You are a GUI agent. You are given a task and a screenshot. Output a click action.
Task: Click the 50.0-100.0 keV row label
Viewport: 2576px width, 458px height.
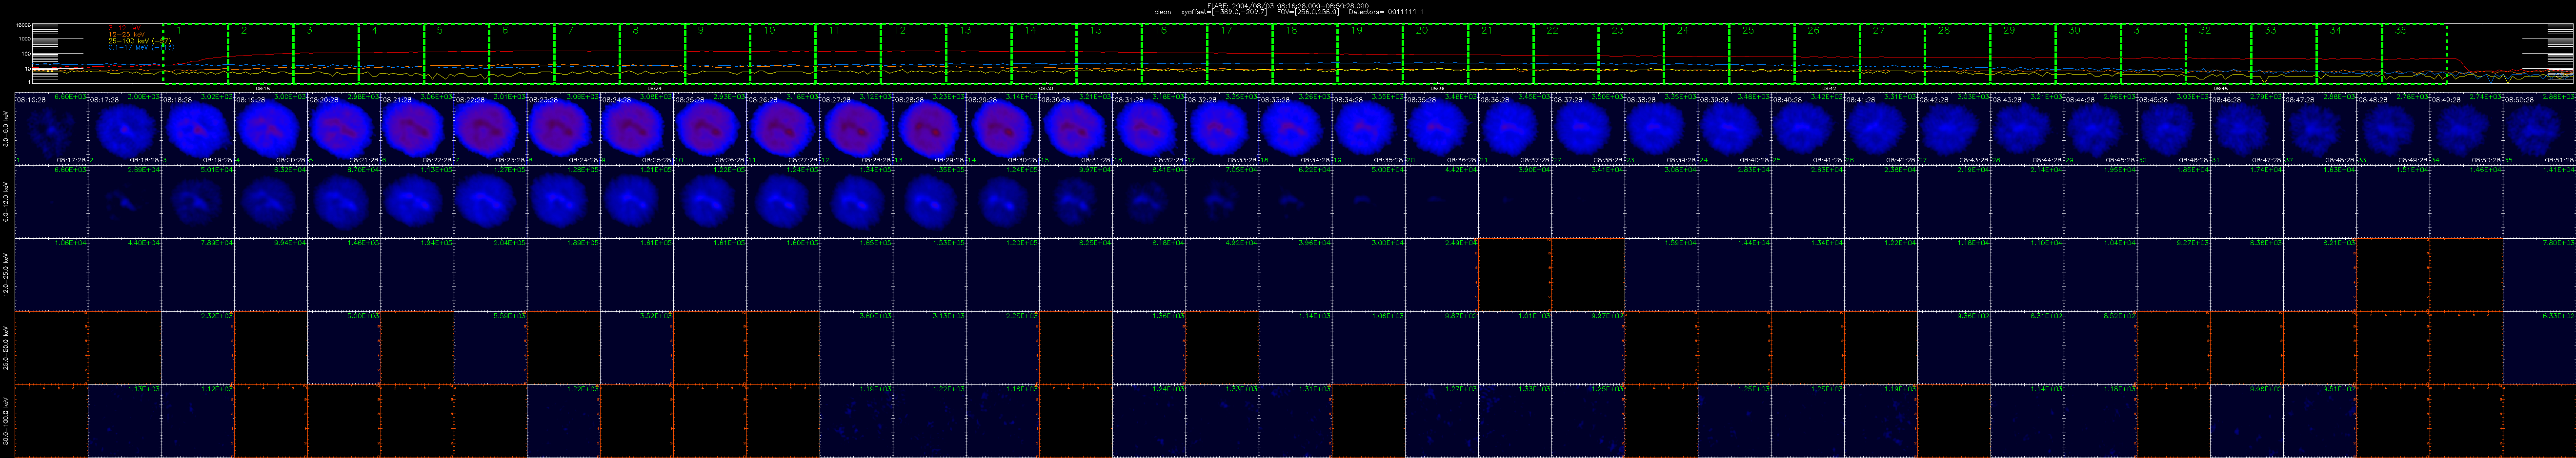point(7,420)
